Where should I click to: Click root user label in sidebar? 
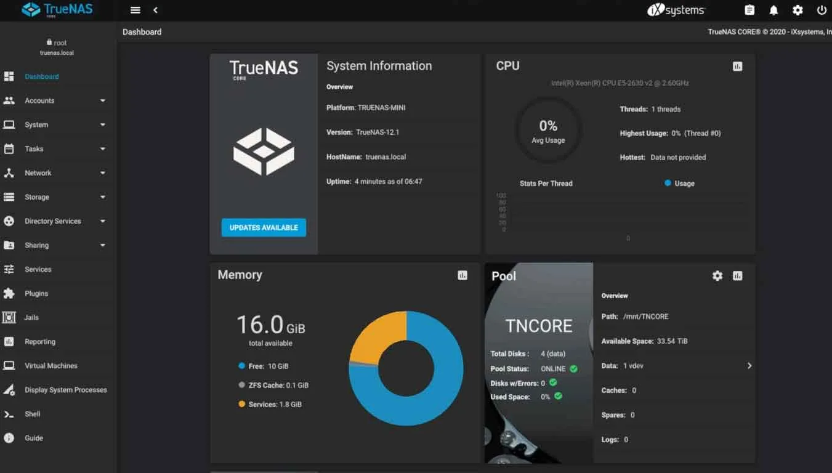point(57,42)
